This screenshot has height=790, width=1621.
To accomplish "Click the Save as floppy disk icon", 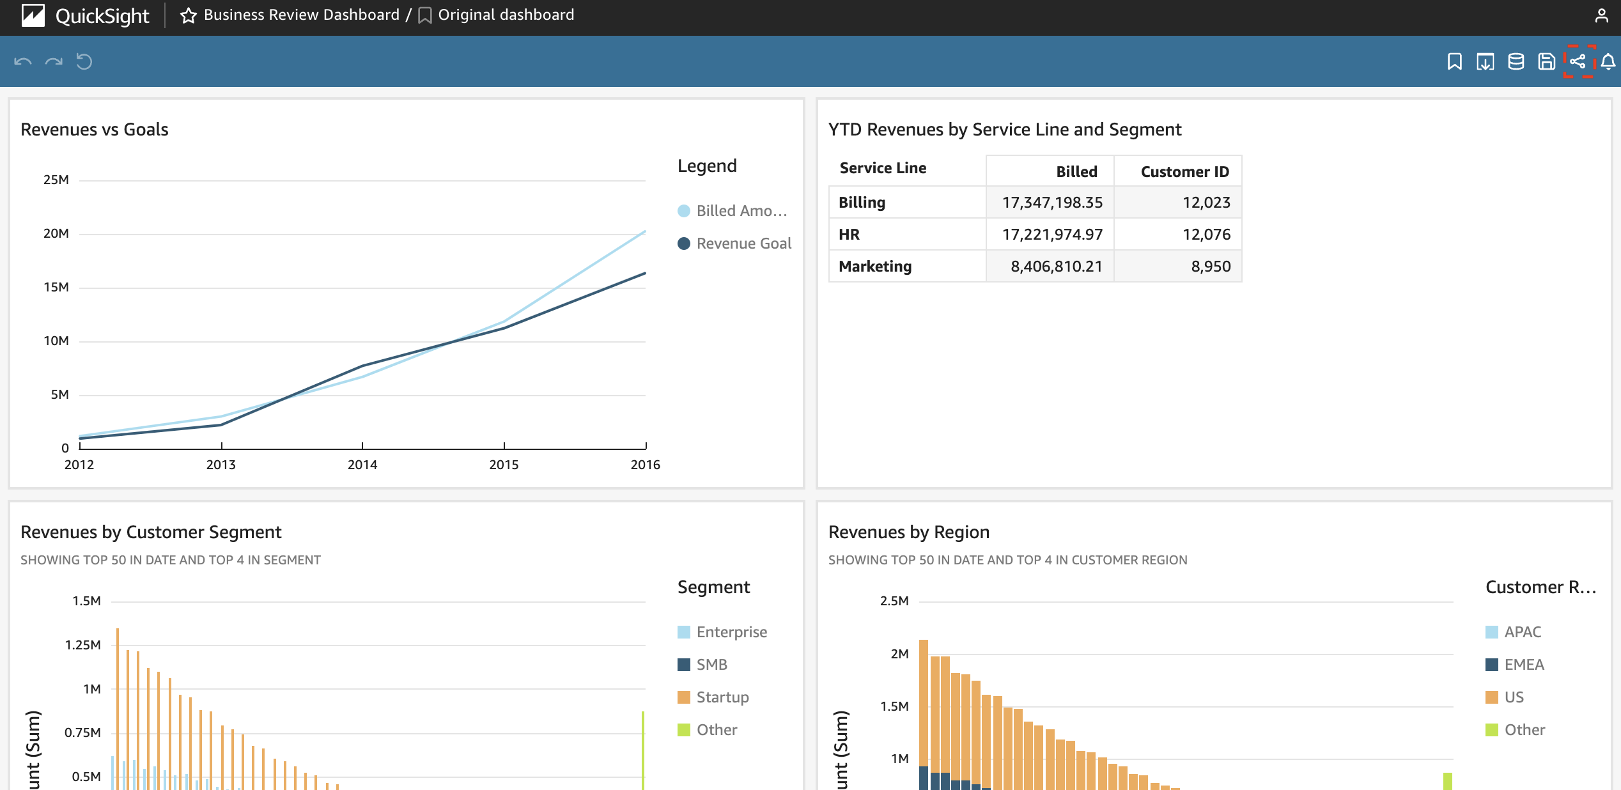I will click(1547, 61).
